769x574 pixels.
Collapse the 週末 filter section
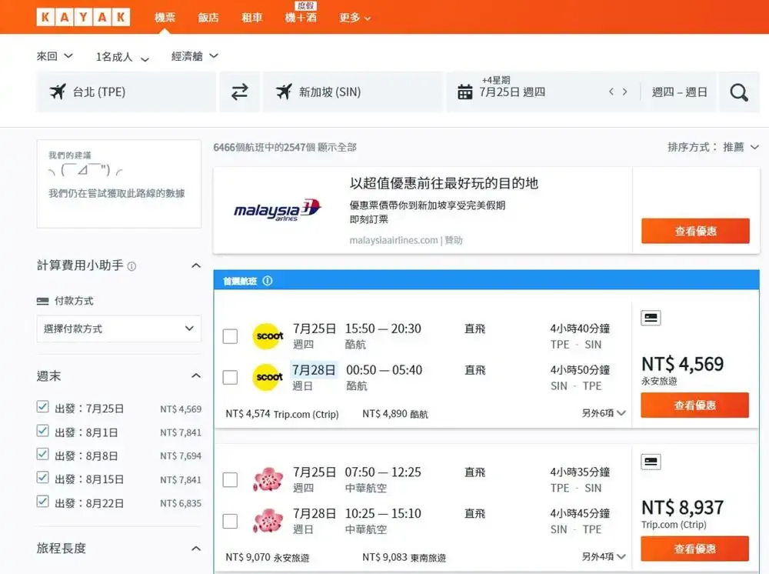[x=195, y=375]
